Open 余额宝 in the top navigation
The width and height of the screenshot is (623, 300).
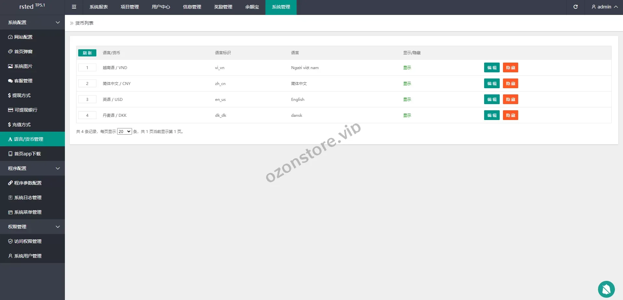[x=252, y=7]
